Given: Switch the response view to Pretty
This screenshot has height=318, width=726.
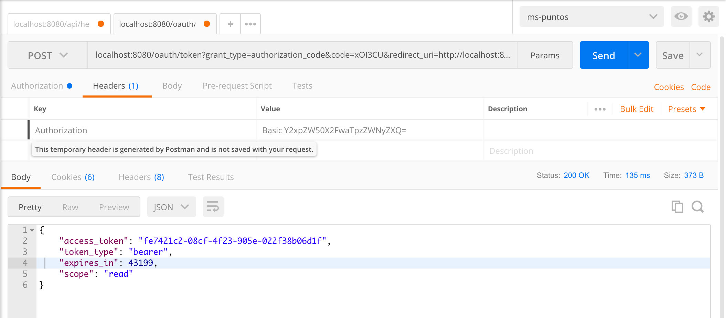Looking at the screenshot, I should pyautogui.click(x=30, y=207).
